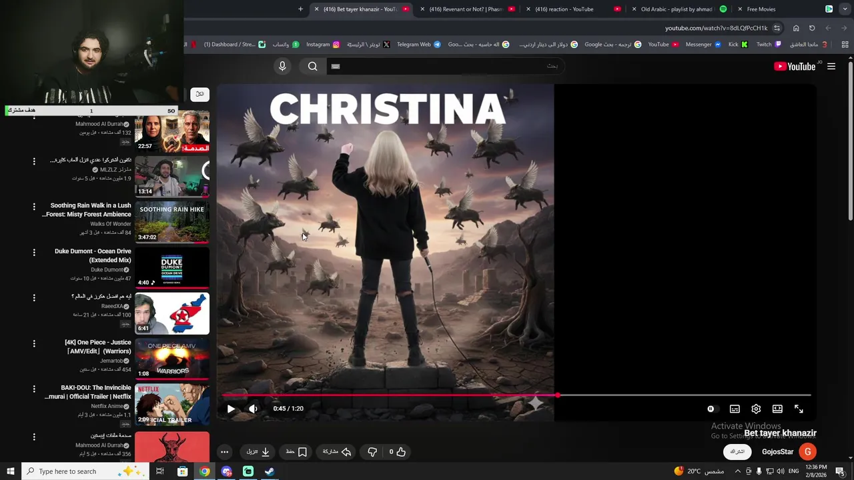Open the Duke Dumont Ocean Drive thumbnail
This screenshot has width=854, height=480.
pyautogui.click(x=172, y=268)
